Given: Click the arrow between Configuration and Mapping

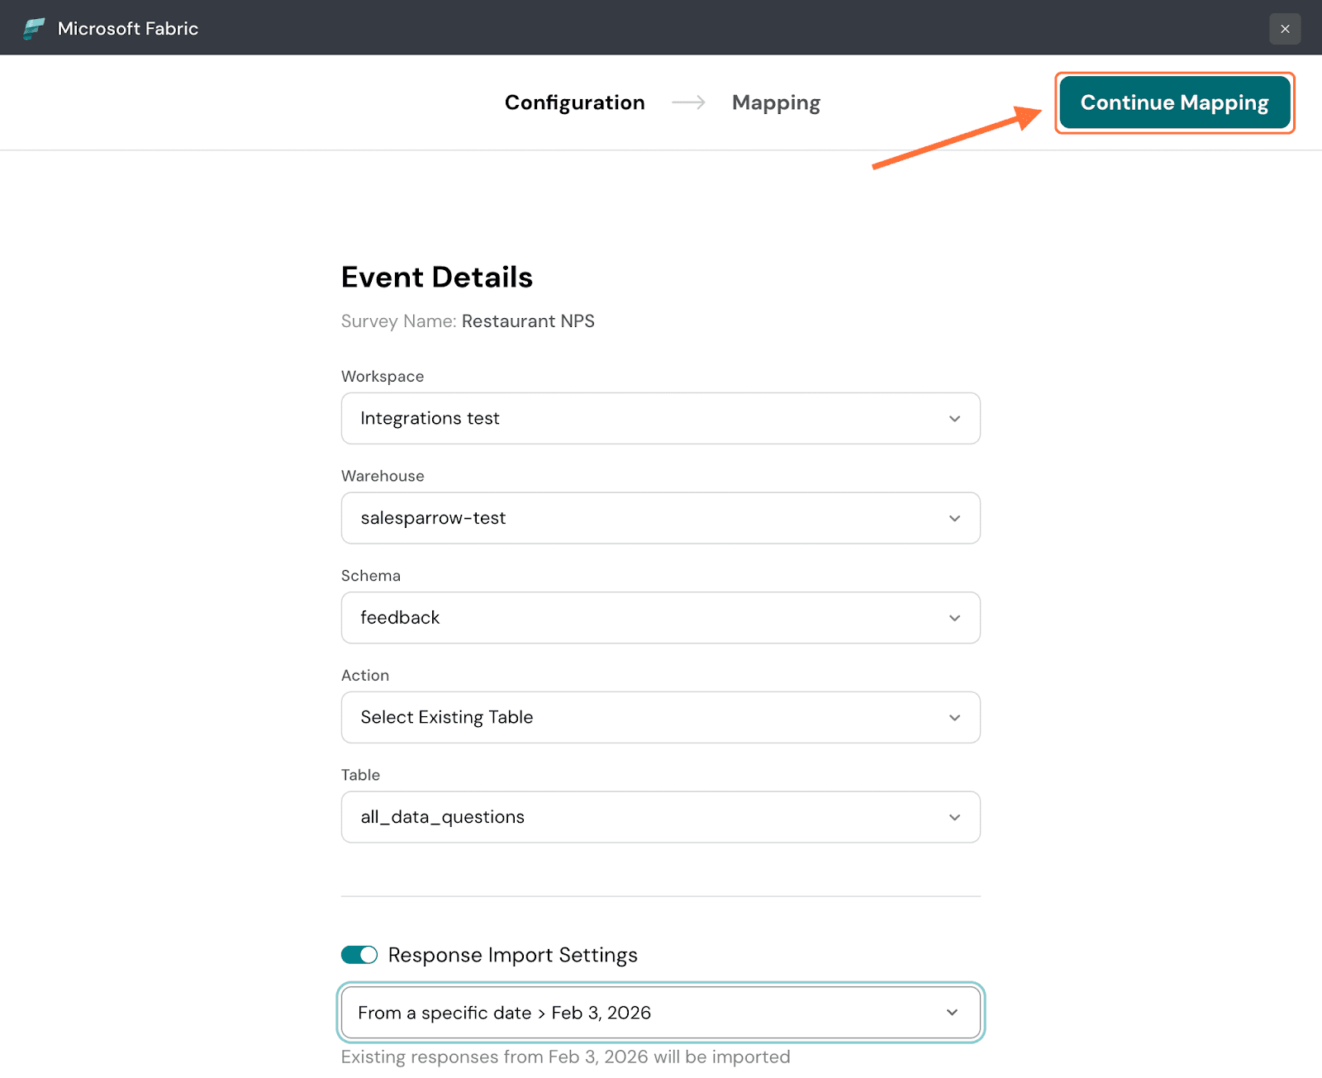Looking at the screenshot, I should 688,102.
